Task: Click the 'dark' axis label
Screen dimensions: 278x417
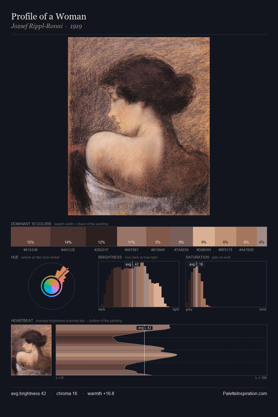Action: pyautogui.click(x=102, y=309)
